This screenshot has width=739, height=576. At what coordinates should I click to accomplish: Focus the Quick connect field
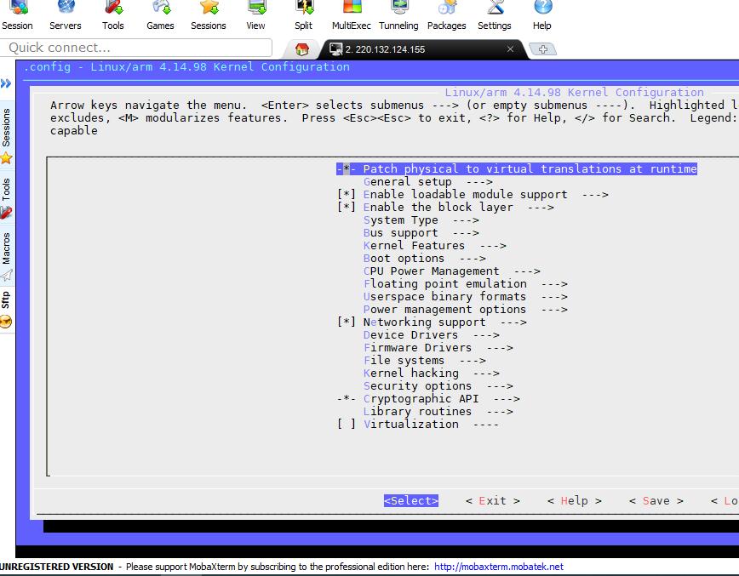135,48
